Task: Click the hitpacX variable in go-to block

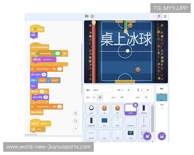Action: (x=42, y=80)
